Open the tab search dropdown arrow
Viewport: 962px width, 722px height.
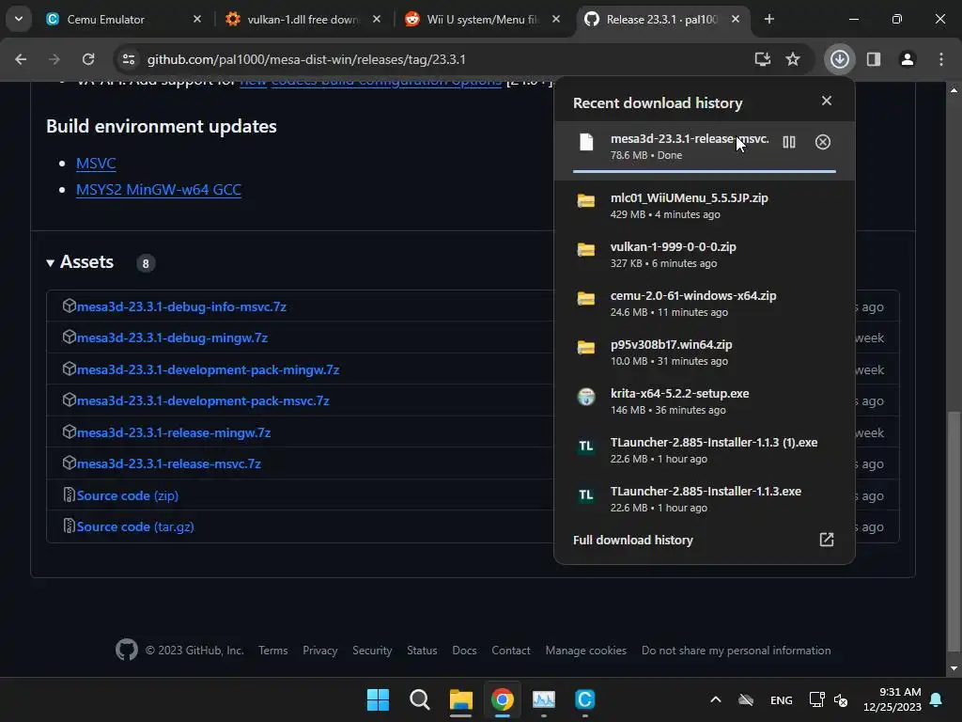click(19, 19)
